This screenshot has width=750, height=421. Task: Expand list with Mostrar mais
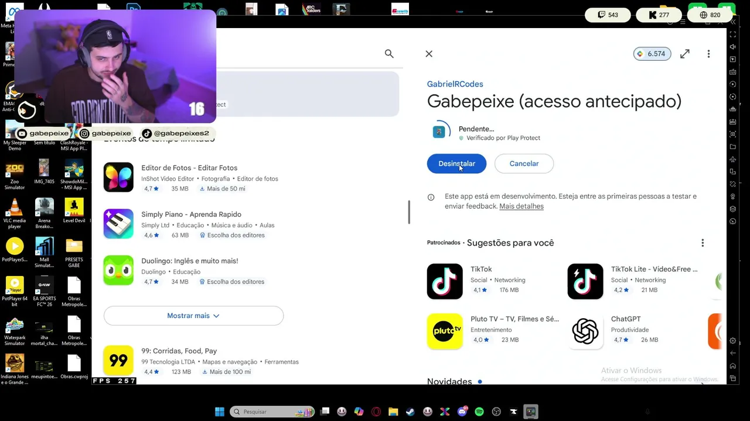(193, 316)
